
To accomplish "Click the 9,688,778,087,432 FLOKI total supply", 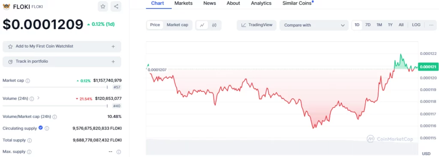I will click(x=97, y=140).
